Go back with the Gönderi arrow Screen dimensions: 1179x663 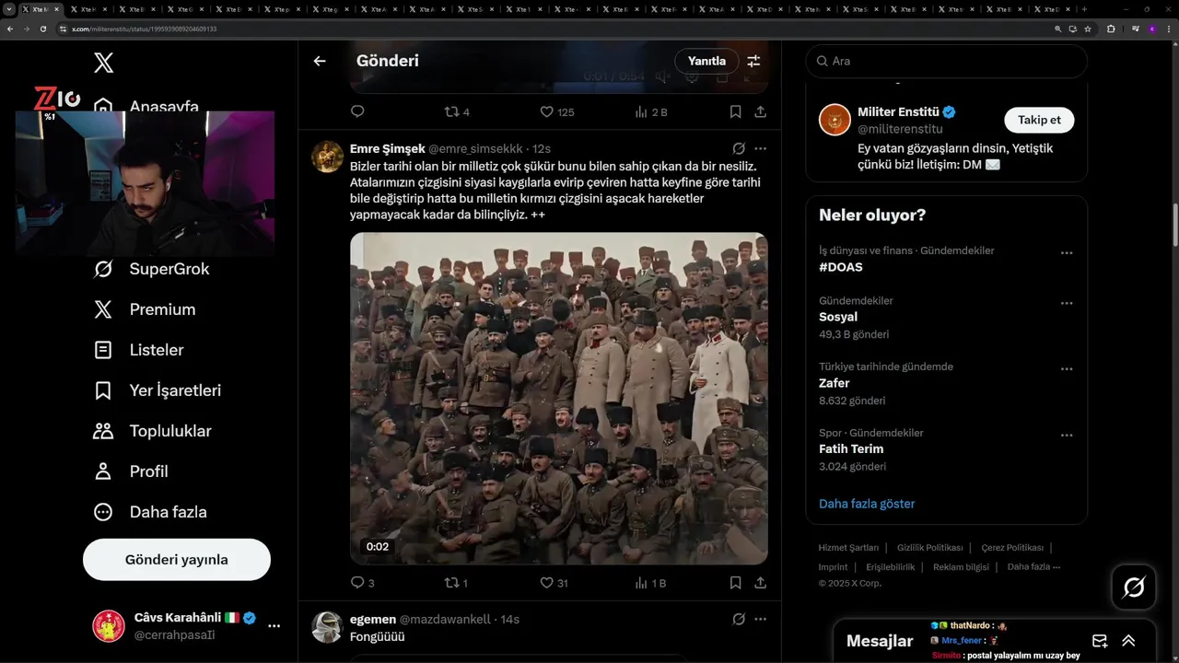(320, 61)
